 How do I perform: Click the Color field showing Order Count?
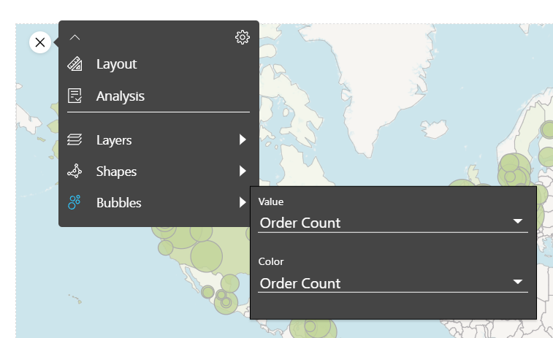tap(393, 283)
